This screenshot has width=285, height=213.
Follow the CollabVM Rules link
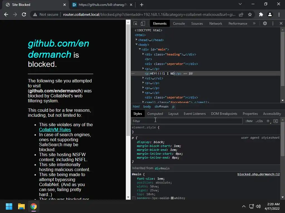pos(55,130)
